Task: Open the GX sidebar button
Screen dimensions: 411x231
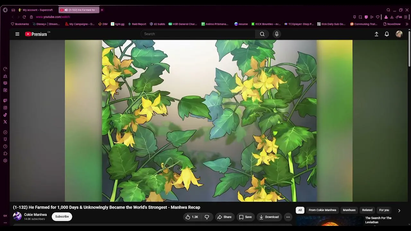Action: 5,216
